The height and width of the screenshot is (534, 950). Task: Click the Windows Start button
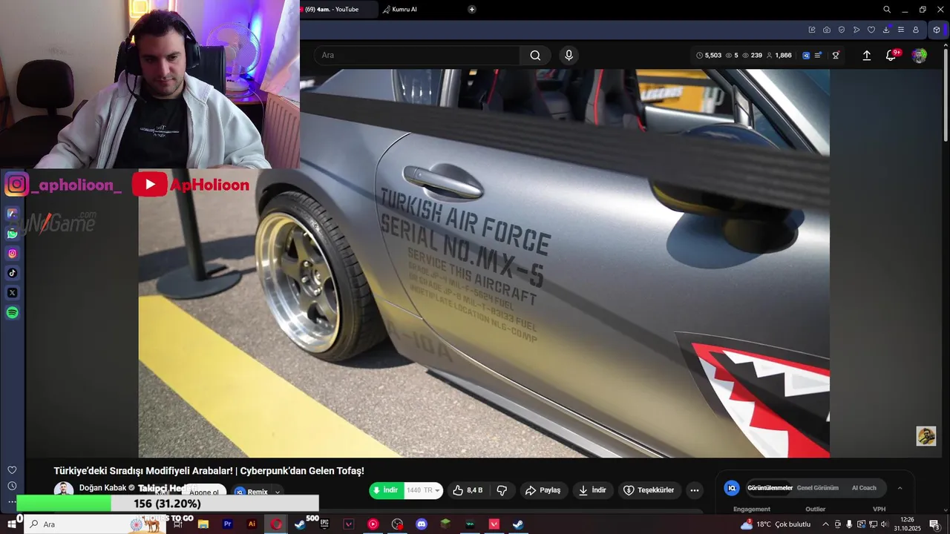point(12,524)
